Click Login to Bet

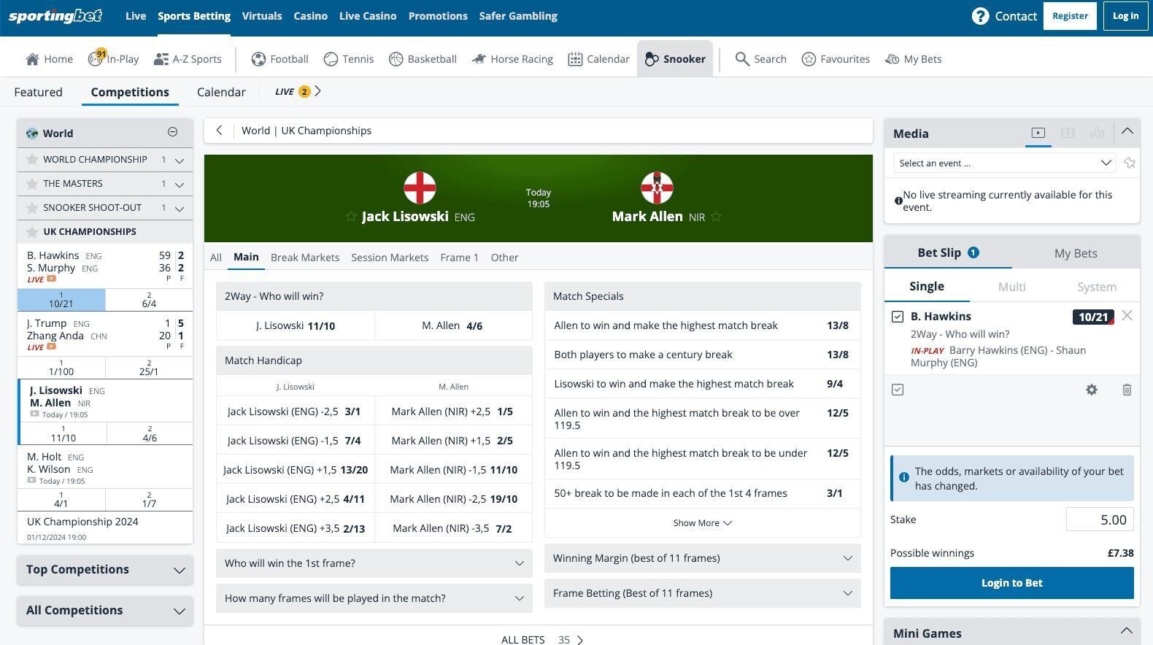click(x=1012, y=583)
